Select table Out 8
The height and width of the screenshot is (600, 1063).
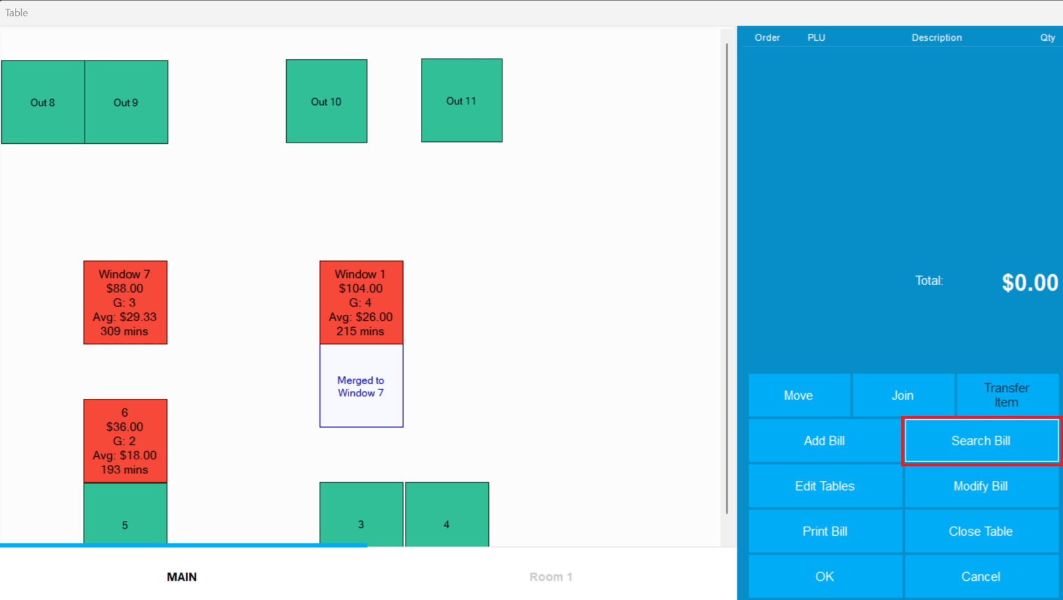point(43,102)
